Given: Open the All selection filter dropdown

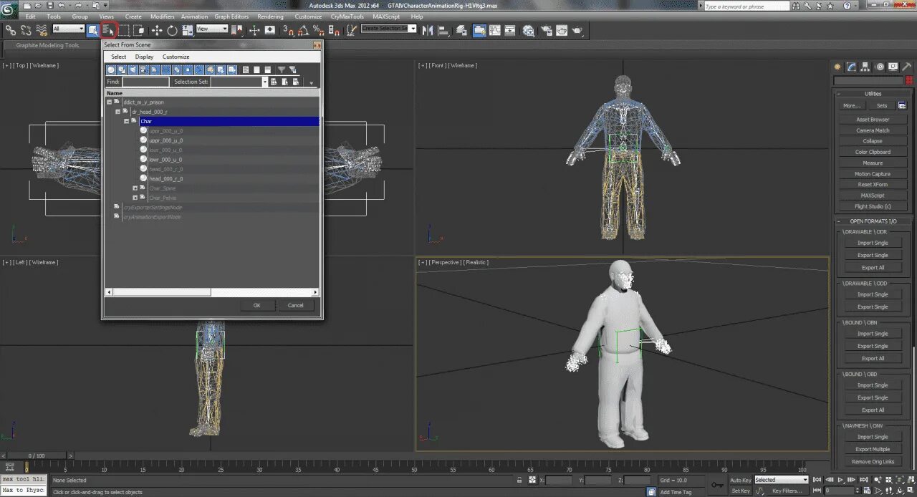Looking at the screenshot, I should click(69, 29).
